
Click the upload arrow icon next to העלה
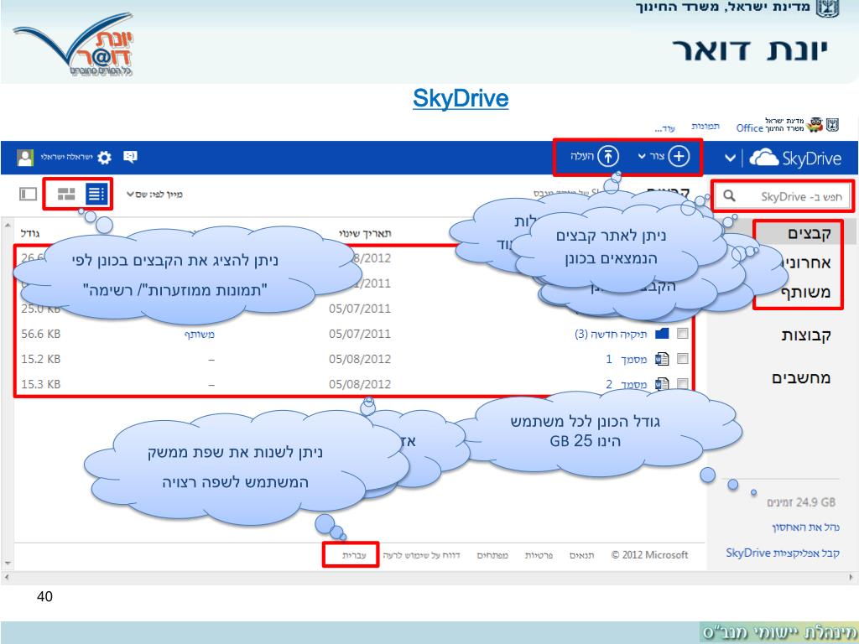click(607, 156)
